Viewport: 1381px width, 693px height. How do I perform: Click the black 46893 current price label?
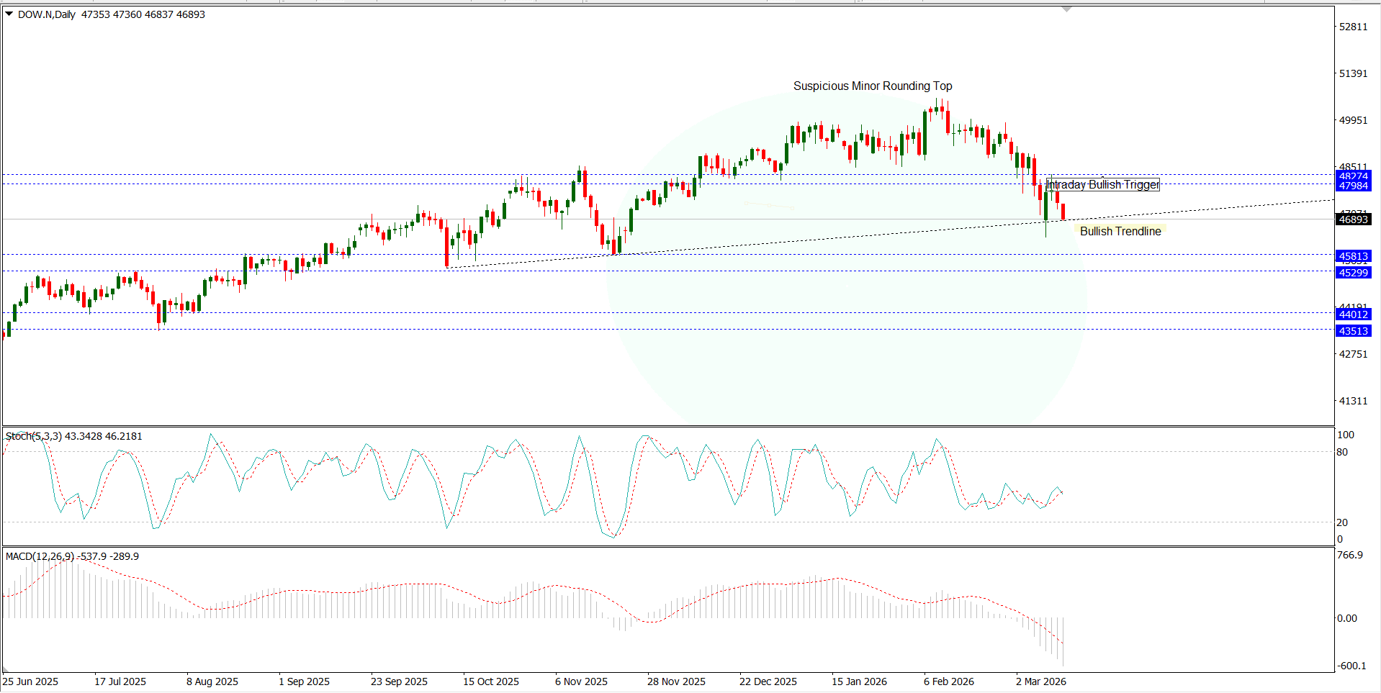point(1353,219)
